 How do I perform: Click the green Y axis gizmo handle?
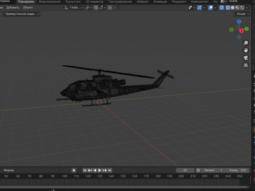(x=246, y=29)
